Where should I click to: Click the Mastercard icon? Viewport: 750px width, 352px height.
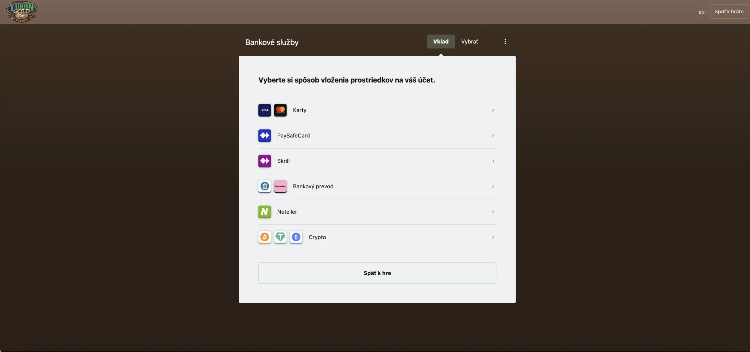pyautogui.click(x=280, y=110)
